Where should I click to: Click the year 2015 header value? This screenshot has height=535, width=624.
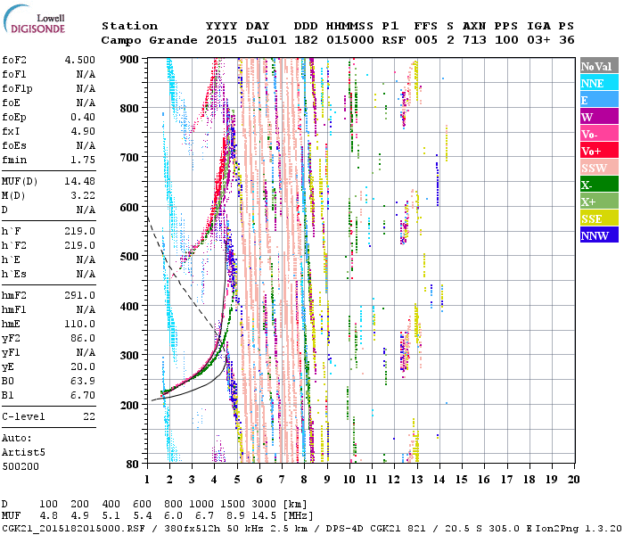coord(221,40)
